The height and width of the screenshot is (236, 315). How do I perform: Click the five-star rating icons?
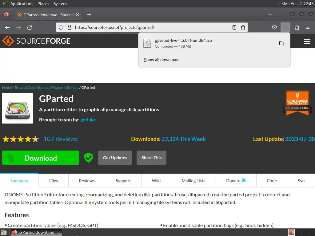tap(21, 139)
